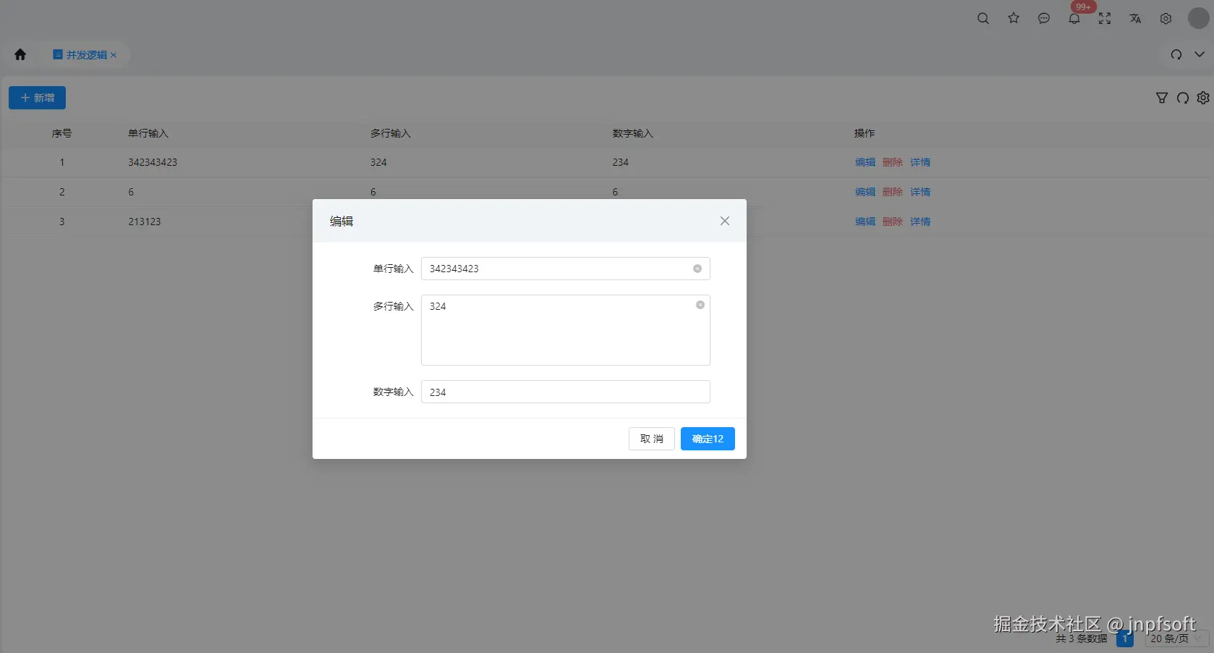Clear the 单行输入 field with its clear icon
1214x653 pixels.
click(x=697, y=269)
